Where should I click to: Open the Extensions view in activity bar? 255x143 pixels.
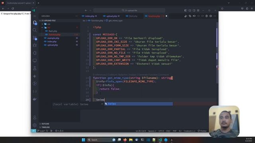point(35,53)
